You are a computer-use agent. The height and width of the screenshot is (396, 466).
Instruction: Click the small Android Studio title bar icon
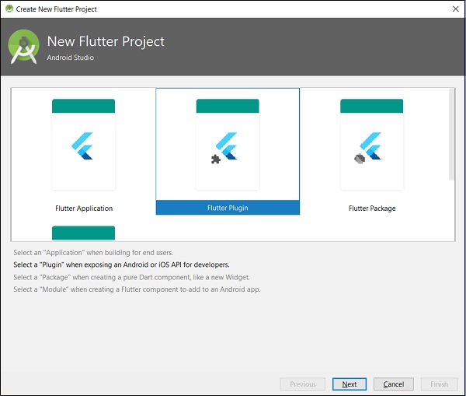click(9, 9)
